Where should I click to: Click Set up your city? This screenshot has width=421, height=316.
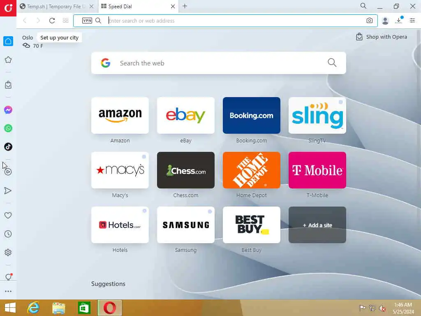[x=59, y=37]
